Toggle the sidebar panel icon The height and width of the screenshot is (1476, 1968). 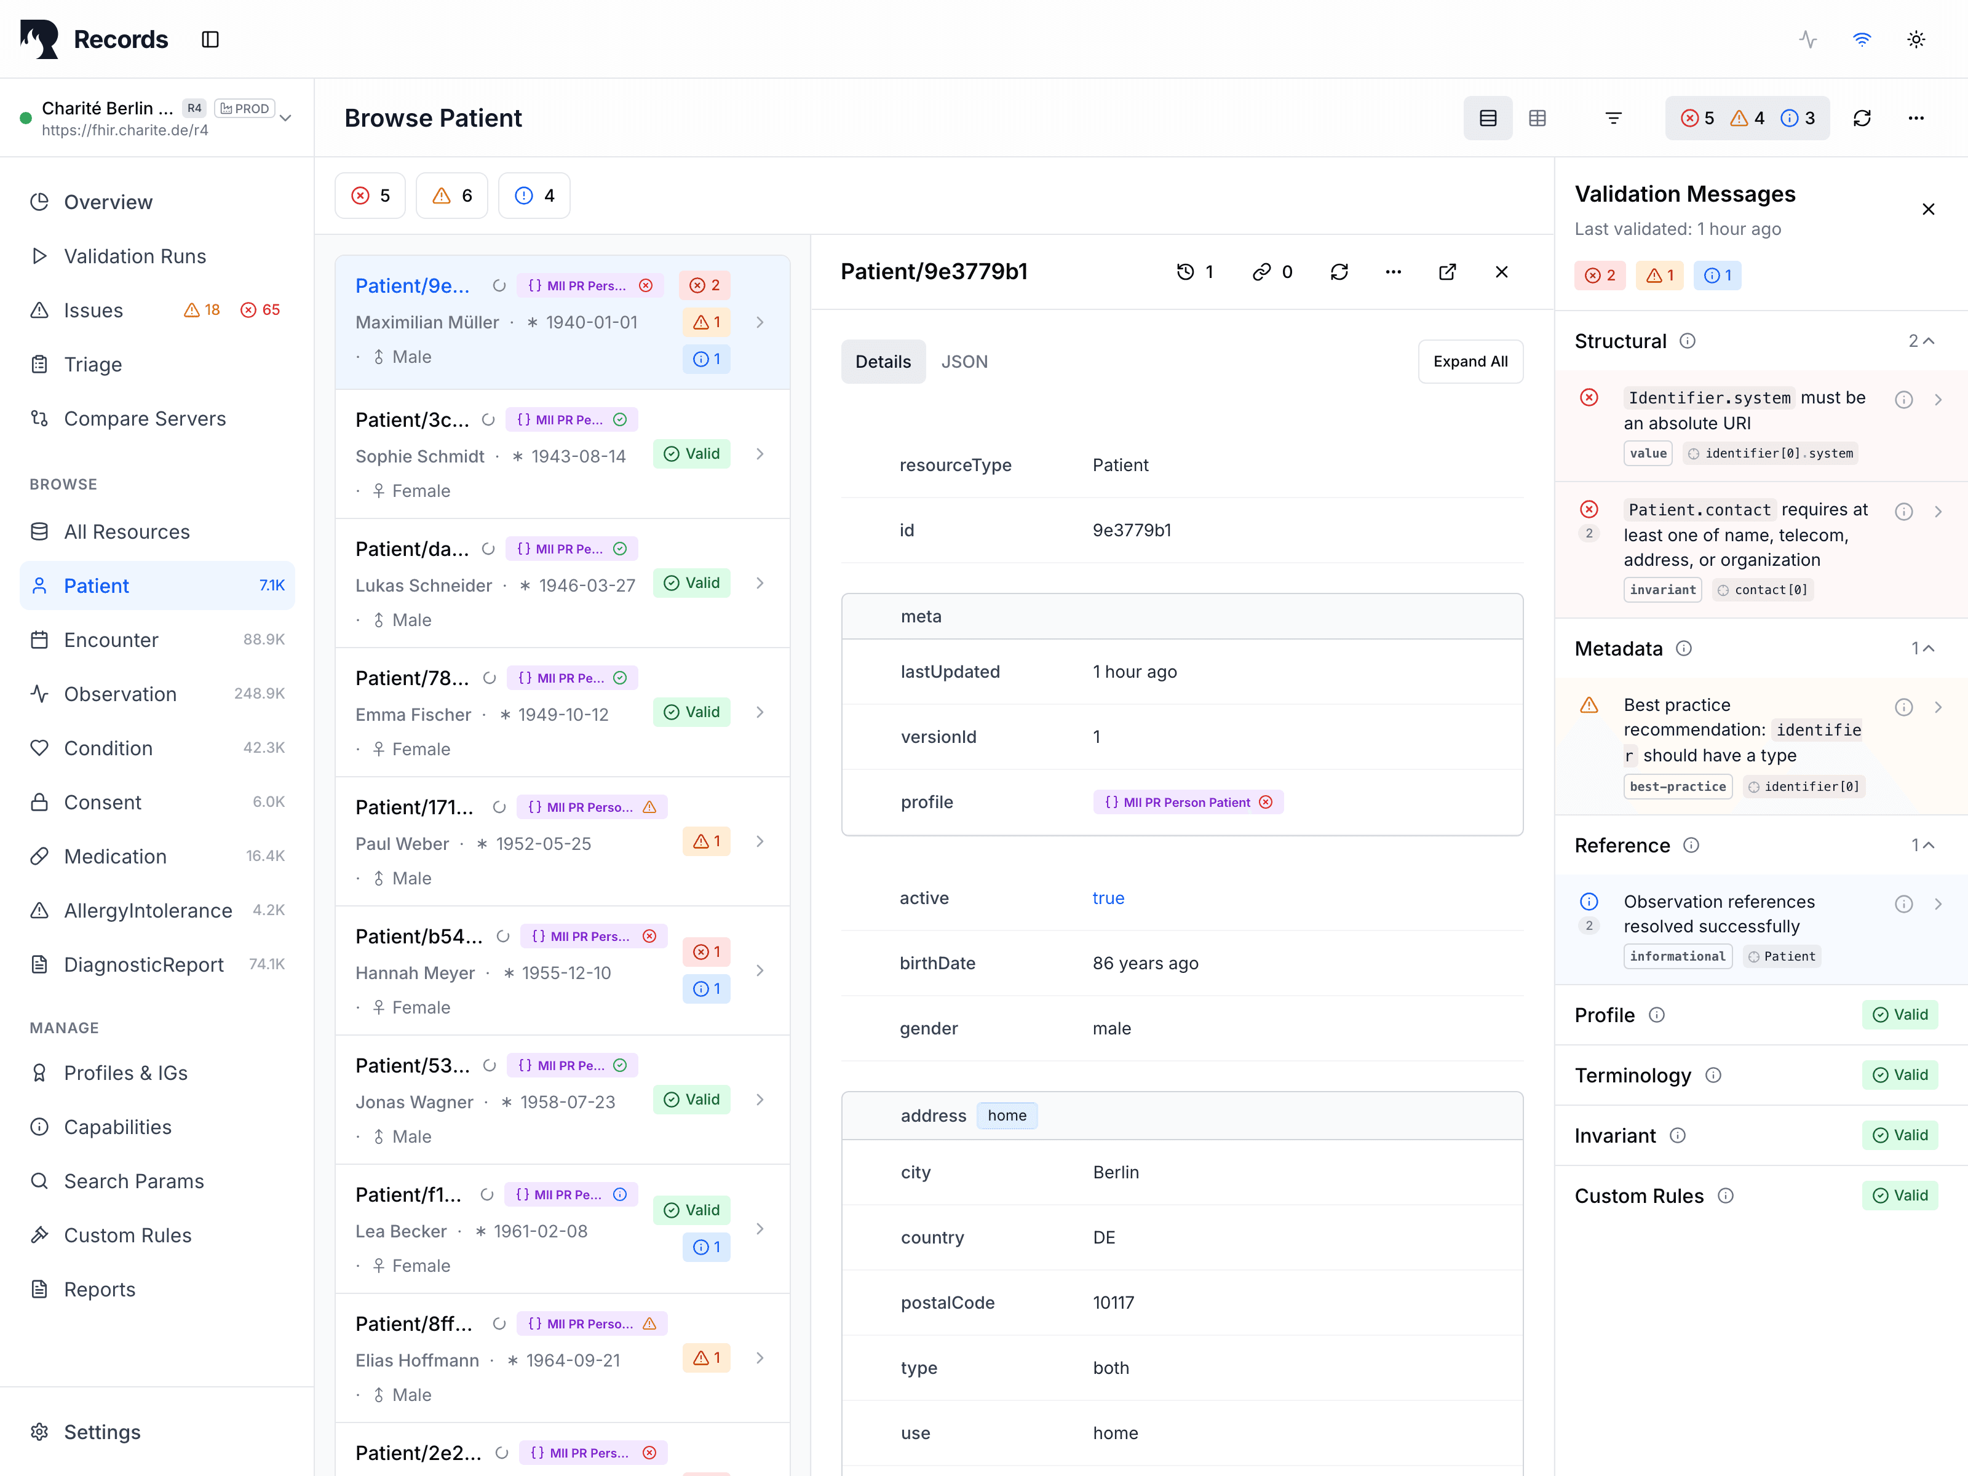[x=210, y=39]
